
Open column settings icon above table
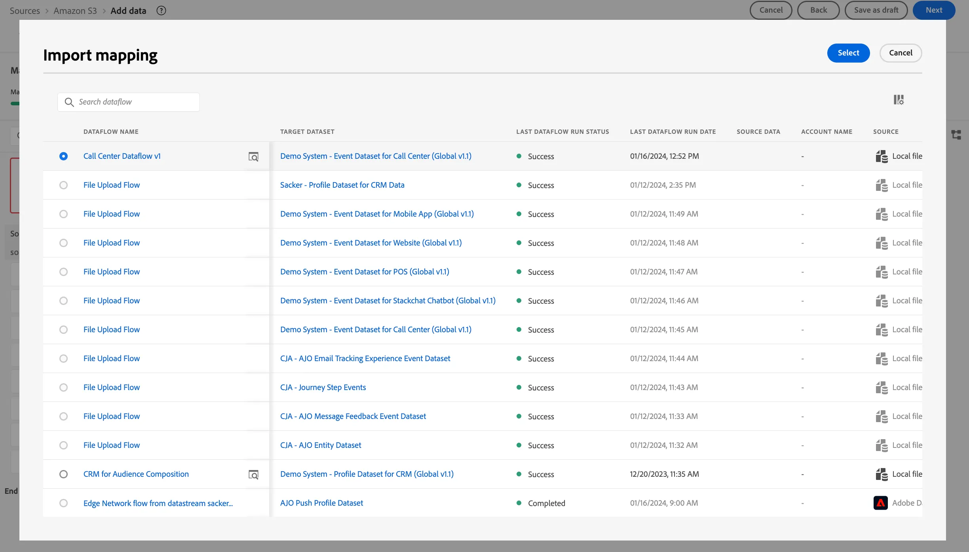click(x=899, y=100)
